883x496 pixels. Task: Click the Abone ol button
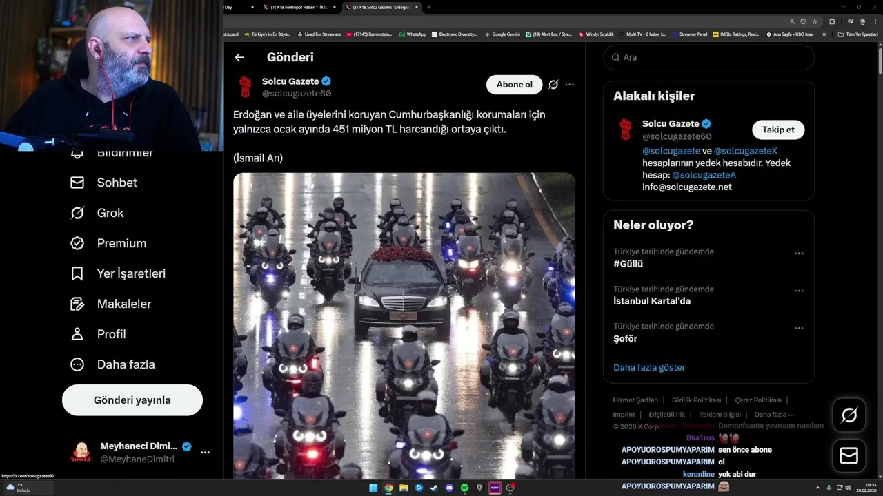515,85
